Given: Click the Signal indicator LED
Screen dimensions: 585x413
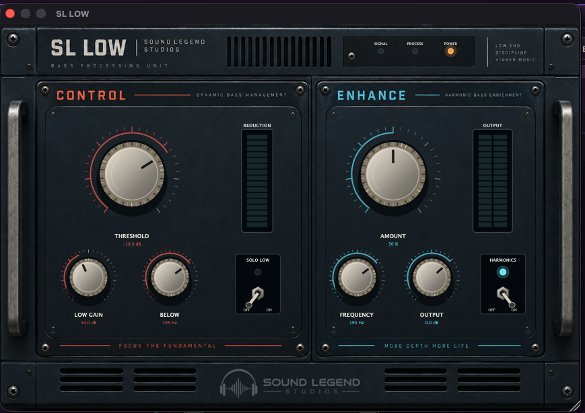Looking at the screenshot, I should [x=381, y=51].
